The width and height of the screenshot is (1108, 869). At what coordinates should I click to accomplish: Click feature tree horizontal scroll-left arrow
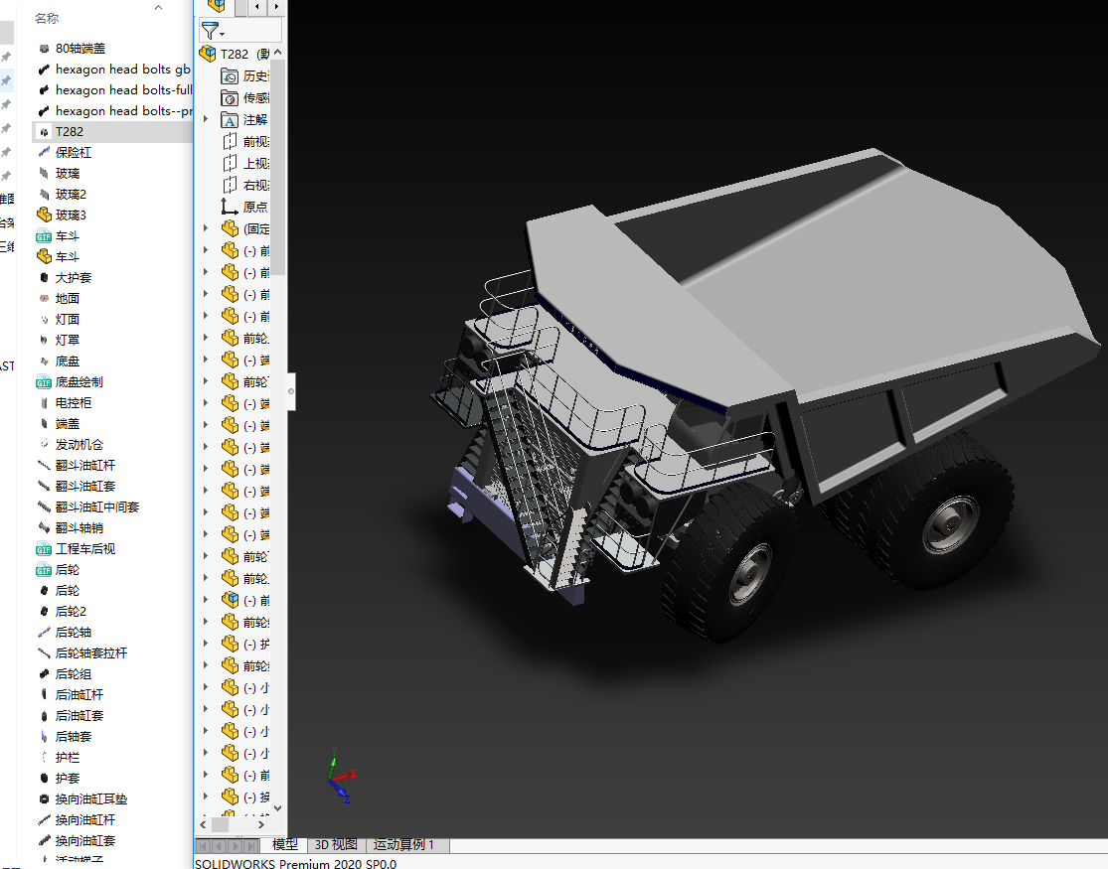click(x=204, y=824)
